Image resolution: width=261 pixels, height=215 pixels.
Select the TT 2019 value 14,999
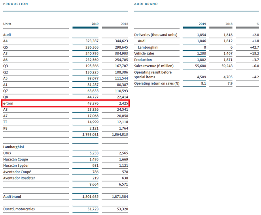93,122
